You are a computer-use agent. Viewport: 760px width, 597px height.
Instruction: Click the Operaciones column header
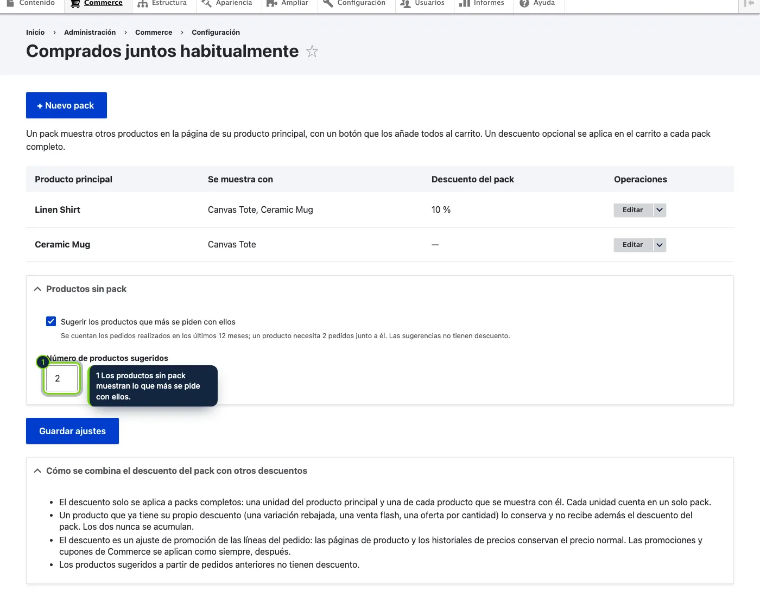click(x=641, y=180)
